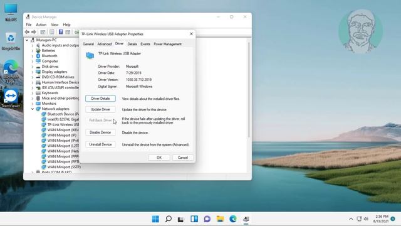Open the View menu
This screenshot has width=401, height=226.
(55, 24)
